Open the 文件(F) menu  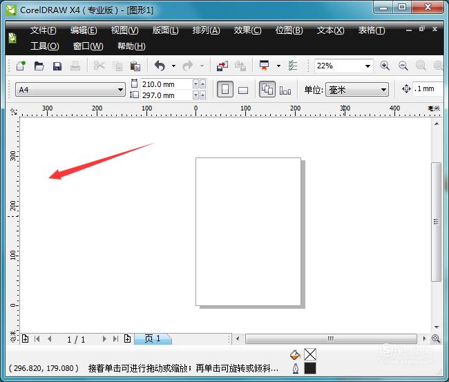coord(44,30)
